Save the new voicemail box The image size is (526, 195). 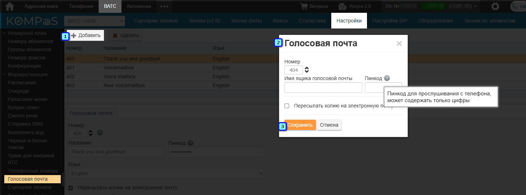point(300,125)
